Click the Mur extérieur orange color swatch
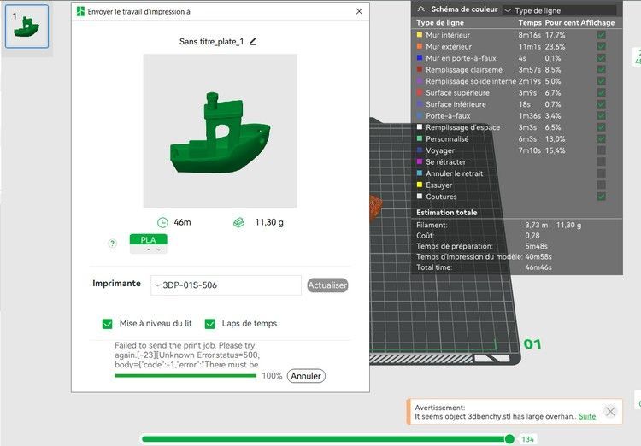The width and height of the screenshot is (641, 446). 420,47
